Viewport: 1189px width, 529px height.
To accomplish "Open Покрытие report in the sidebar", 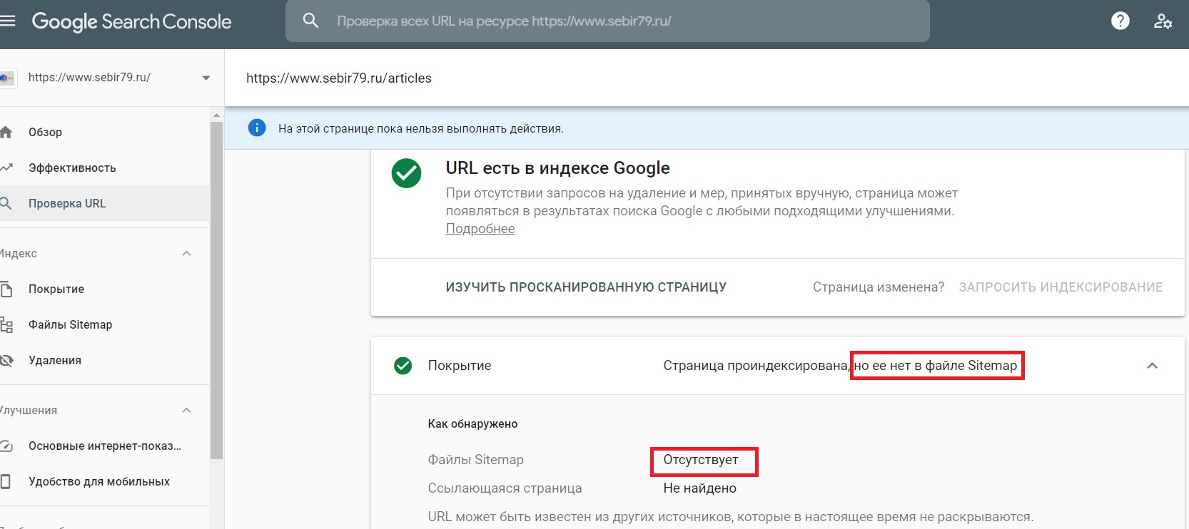I will point(56,289).
